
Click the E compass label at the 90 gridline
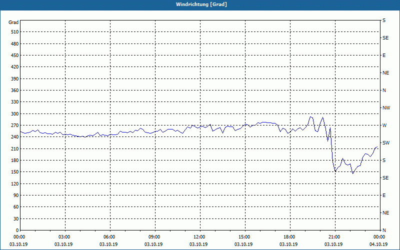(384, 195)
